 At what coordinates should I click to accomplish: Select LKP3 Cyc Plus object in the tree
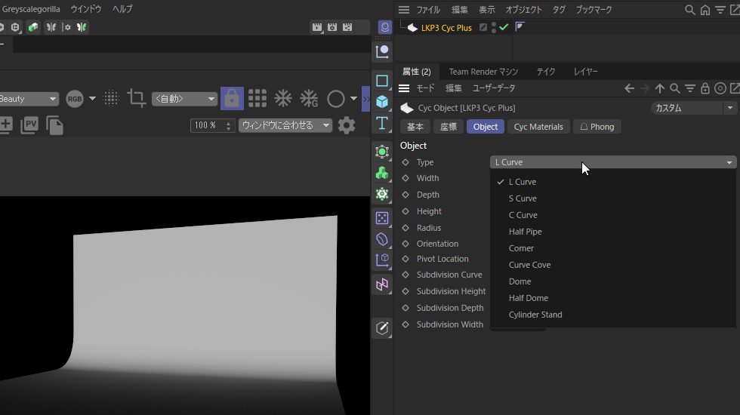point(446,28)
